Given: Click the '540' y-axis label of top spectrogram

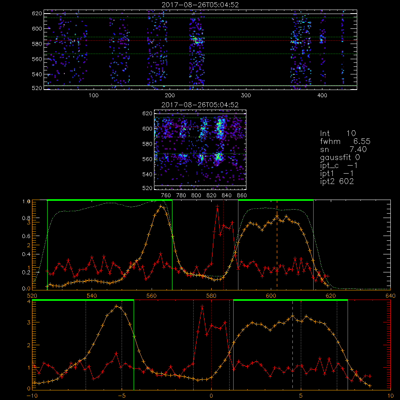Looking at the screenshot, I should pos(37,74).
